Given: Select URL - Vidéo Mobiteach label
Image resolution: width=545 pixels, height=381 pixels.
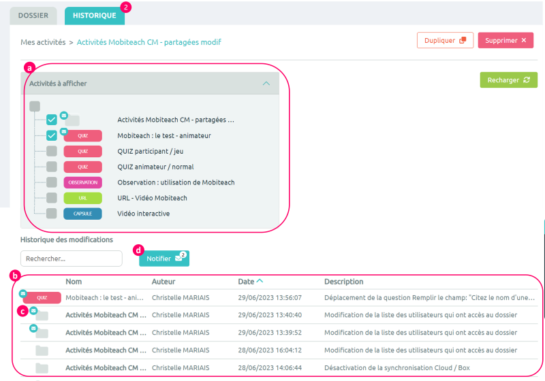Looking at the screenshot, I should [152, 198].
